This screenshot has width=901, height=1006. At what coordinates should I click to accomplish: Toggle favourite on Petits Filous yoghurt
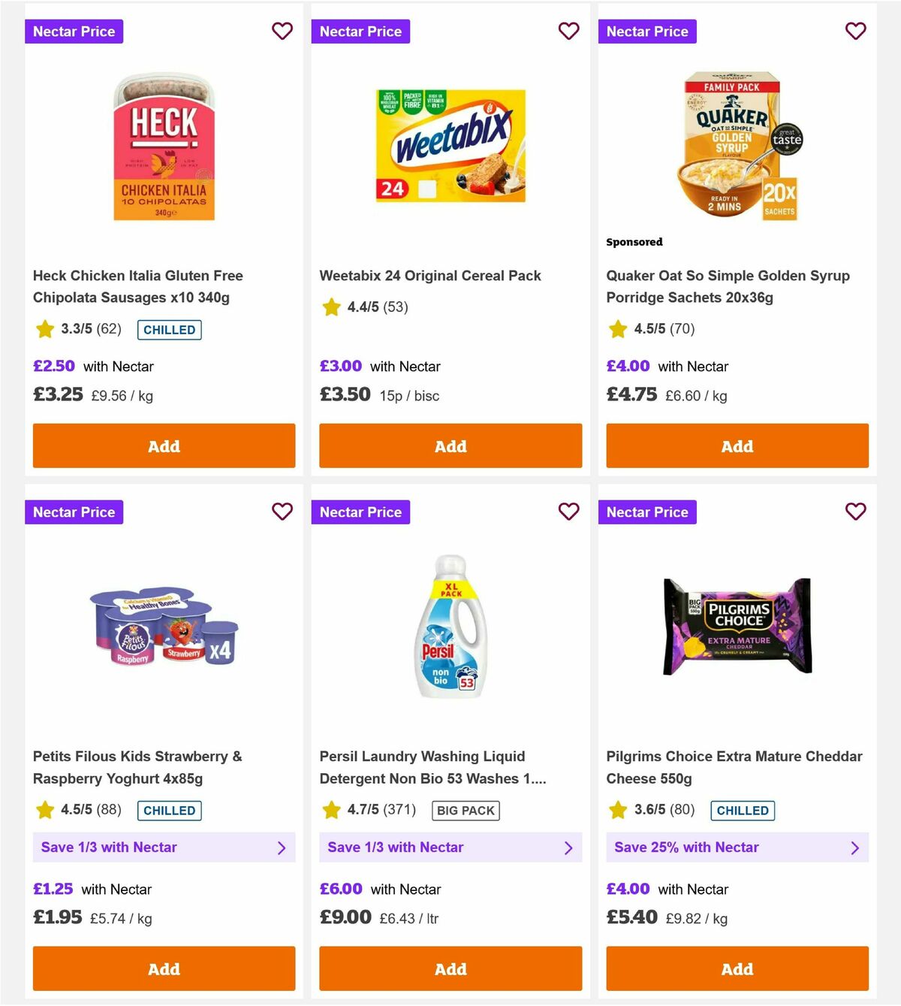pyautogui.click(x=282, y=512)
